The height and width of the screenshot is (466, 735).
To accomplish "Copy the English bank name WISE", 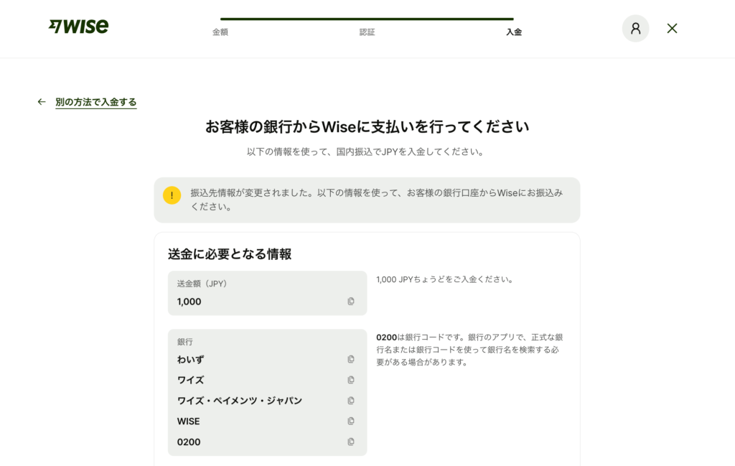I will pos(350,421).
